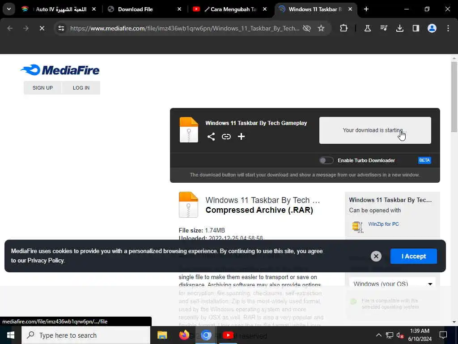
Task: Open the Extensions puzzle icon
Action: tap(344, 28)
